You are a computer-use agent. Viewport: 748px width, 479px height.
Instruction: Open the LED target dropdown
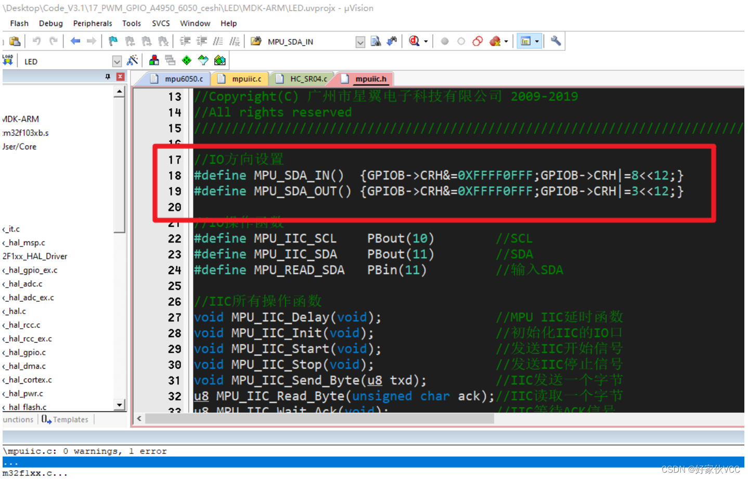pos(117,61)
